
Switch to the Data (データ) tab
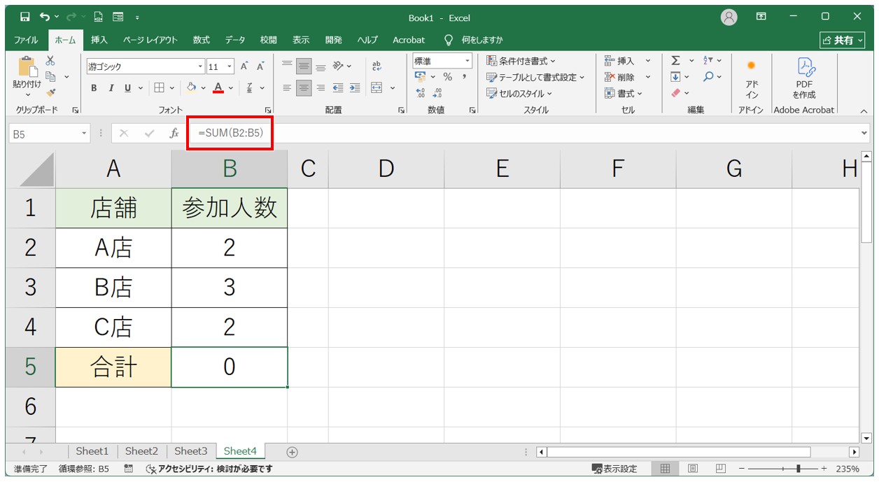point(235,40)
